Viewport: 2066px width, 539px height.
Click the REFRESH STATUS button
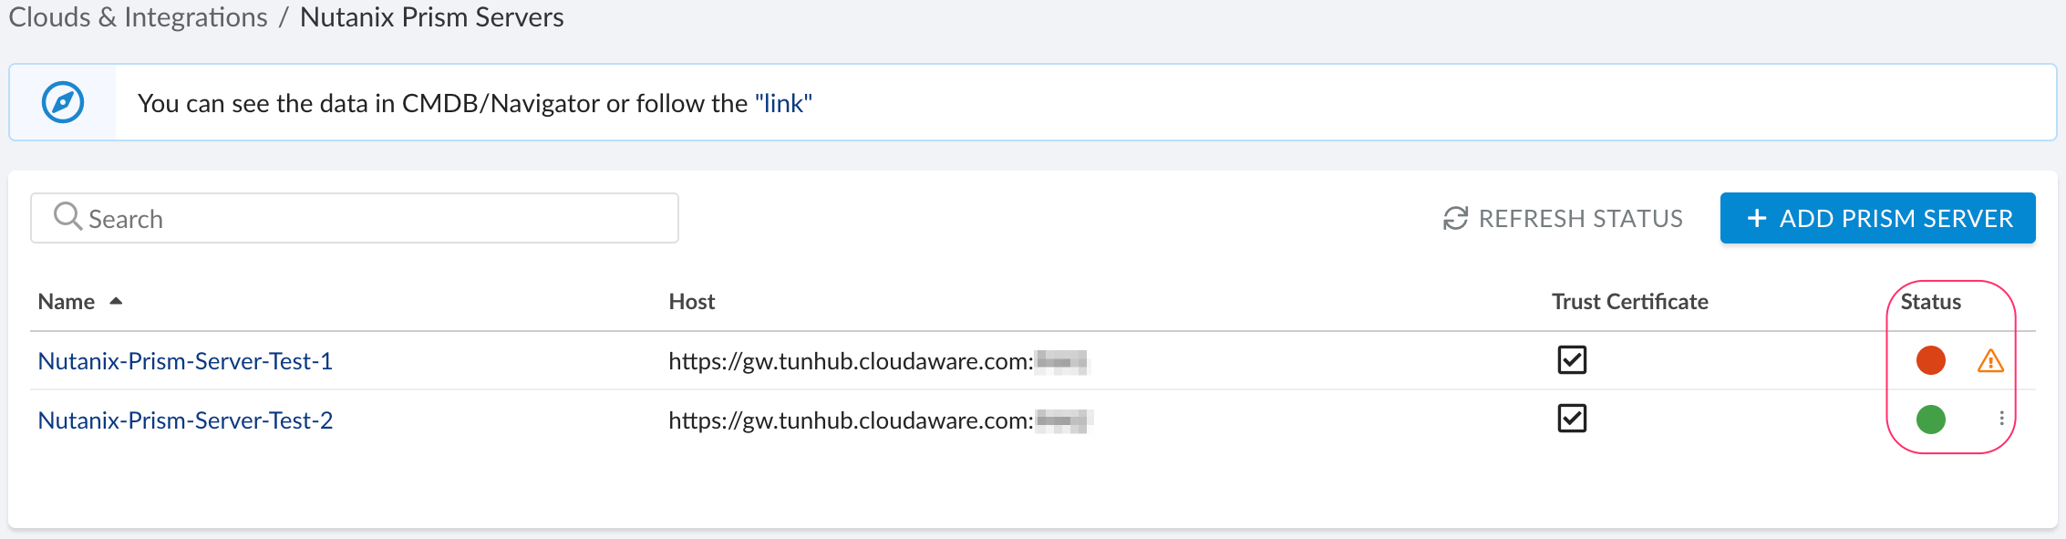pyautogui.click(x=1563, y=218)
